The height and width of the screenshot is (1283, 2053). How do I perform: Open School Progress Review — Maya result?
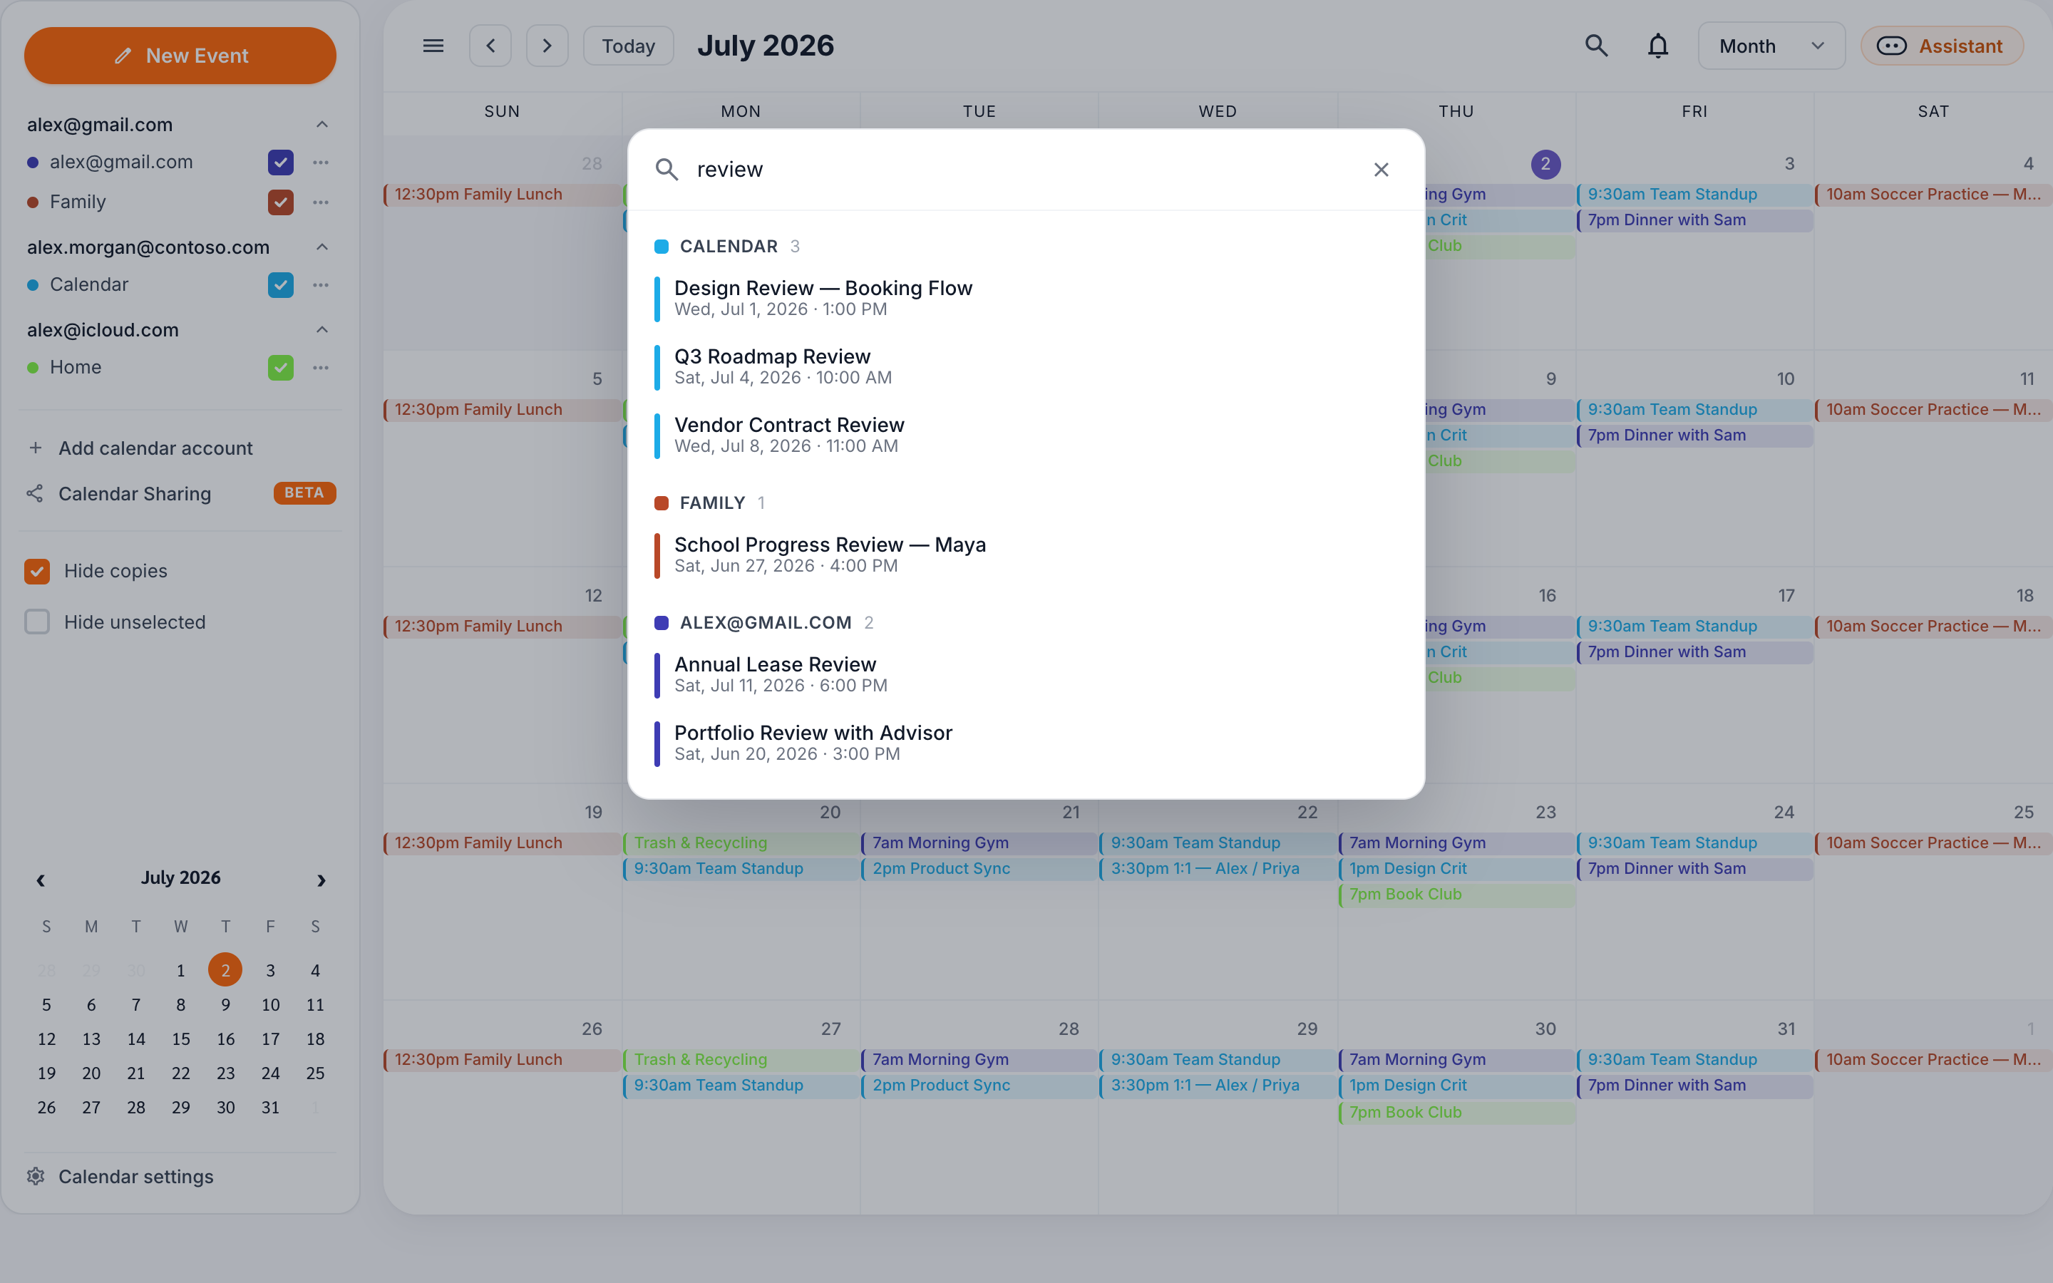pos(1026,555)
